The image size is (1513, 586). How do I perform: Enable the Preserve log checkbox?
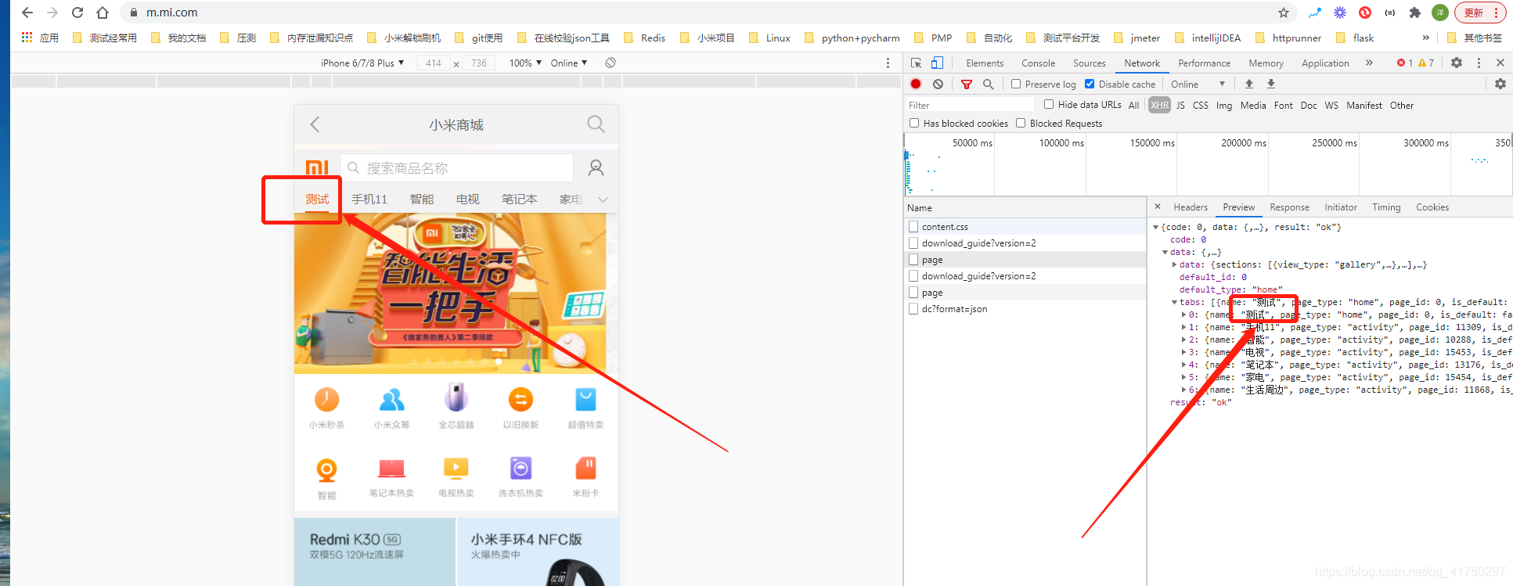[1016, 84]
